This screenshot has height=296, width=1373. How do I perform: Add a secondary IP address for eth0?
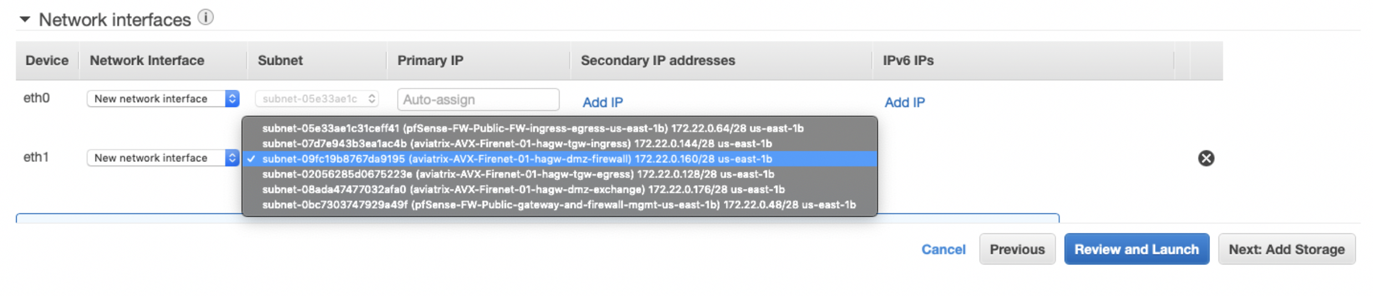[602, 103]
